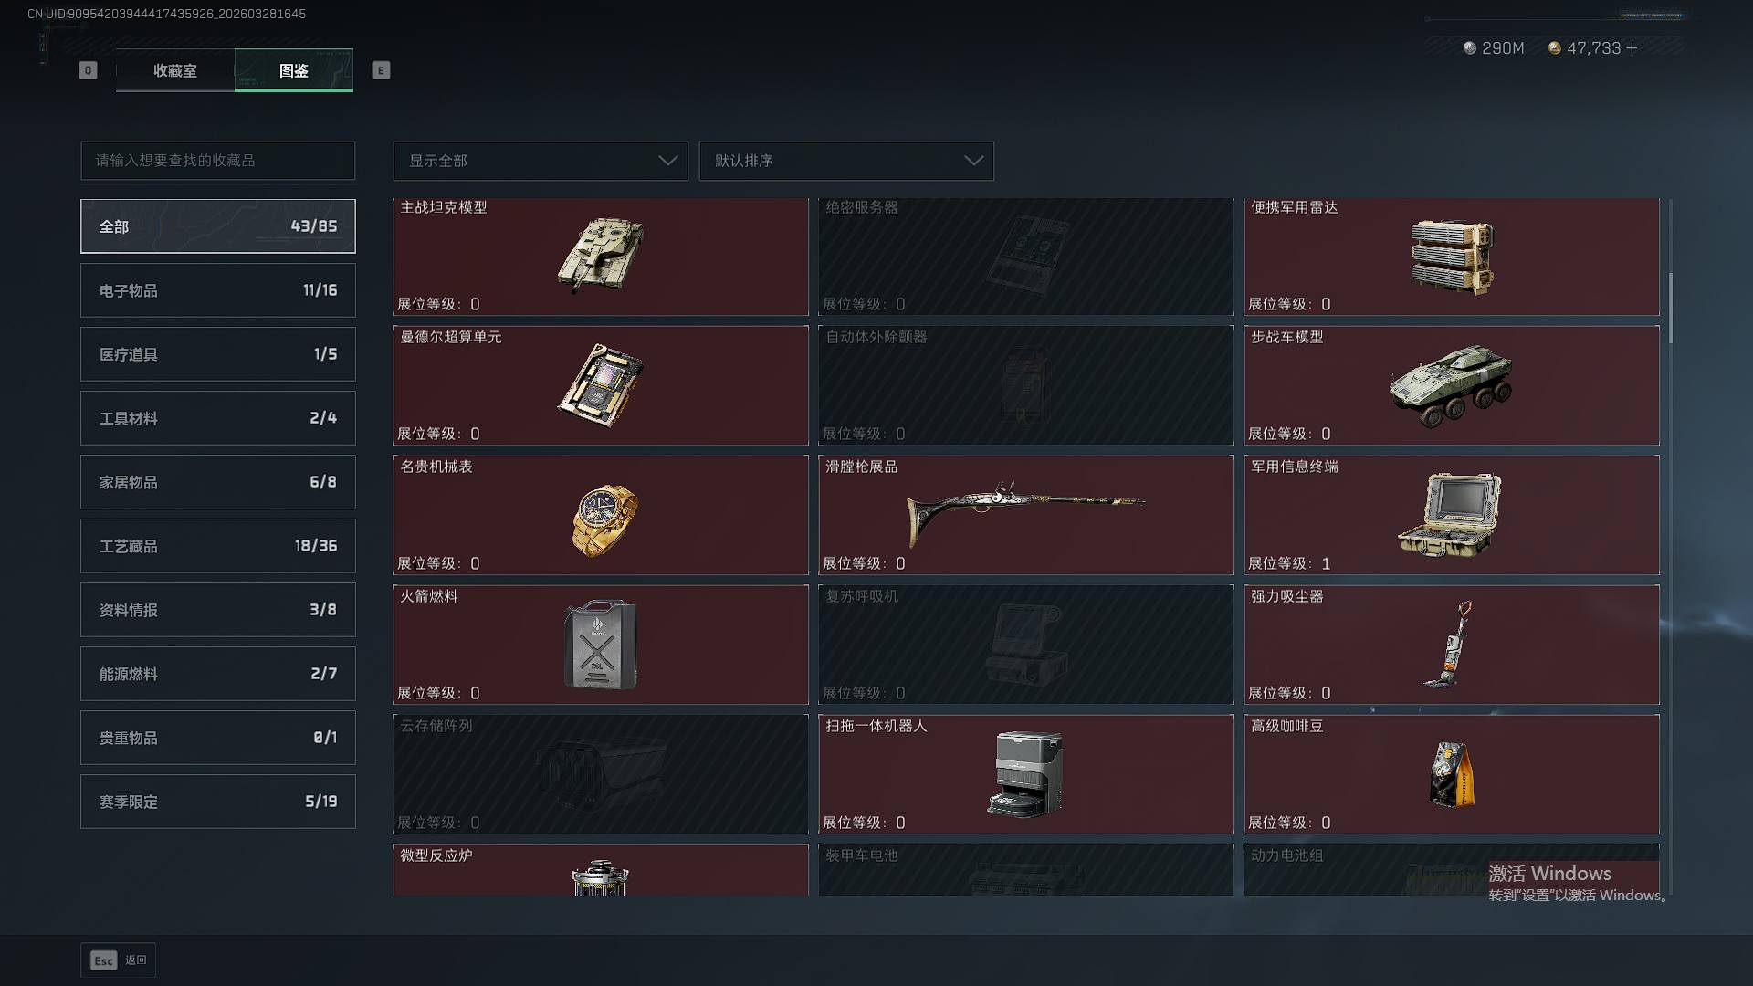
Task: Click the 名贵机械表 gold watch icon
Action: [x=604, y=519]
